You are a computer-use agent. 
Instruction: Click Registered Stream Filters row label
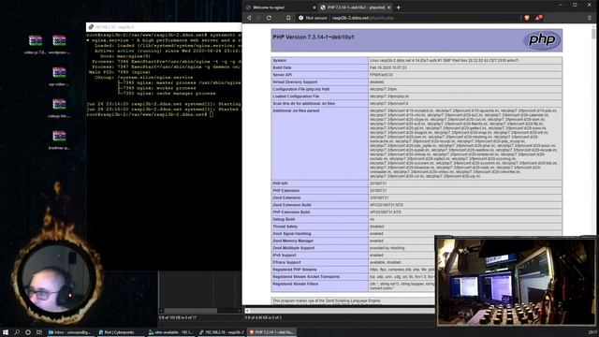tap(296, 284)
